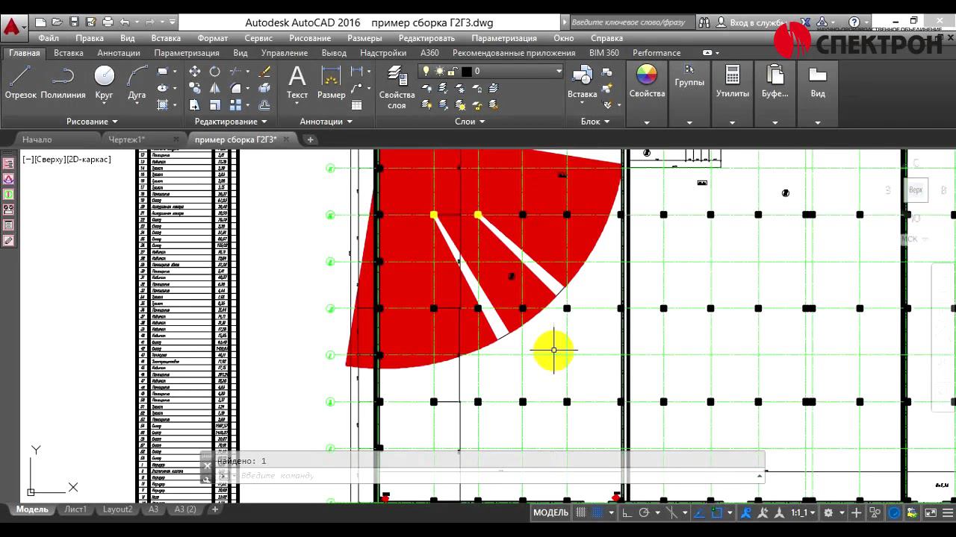The height and width of the screenshot is (537, 956).
Task: Toggle snap mode in status bar
Action: (x=597, y=512)
